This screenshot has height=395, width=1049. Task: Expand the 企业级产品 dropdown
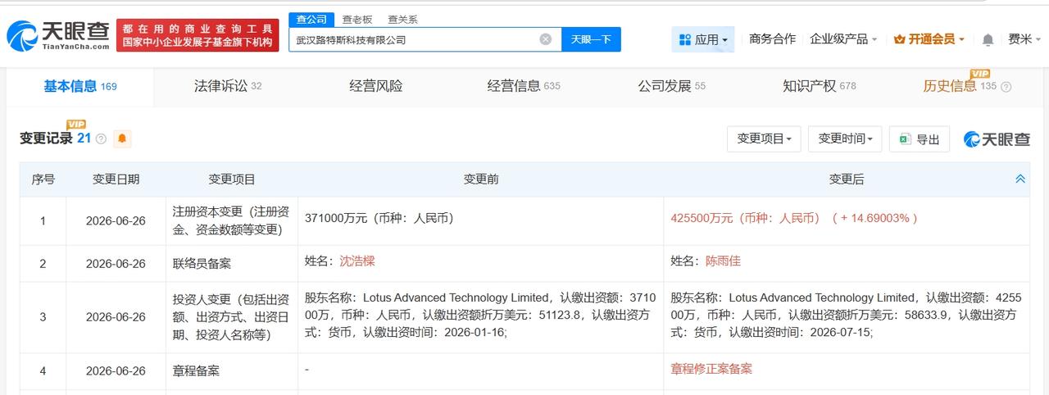843,39
